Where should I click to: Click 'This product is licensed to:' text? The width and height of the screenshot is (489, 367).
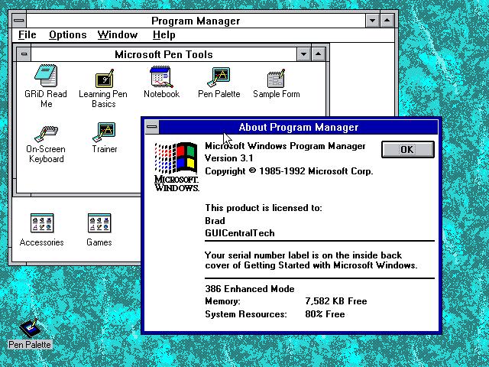pos(263,208)
